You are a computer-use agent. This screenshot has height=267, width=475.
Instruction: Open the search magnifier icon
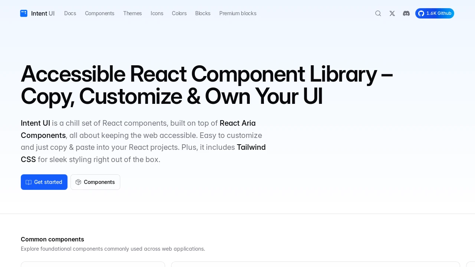tap(378, 13)
